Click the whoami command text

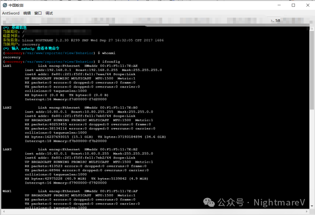(108, 53)
